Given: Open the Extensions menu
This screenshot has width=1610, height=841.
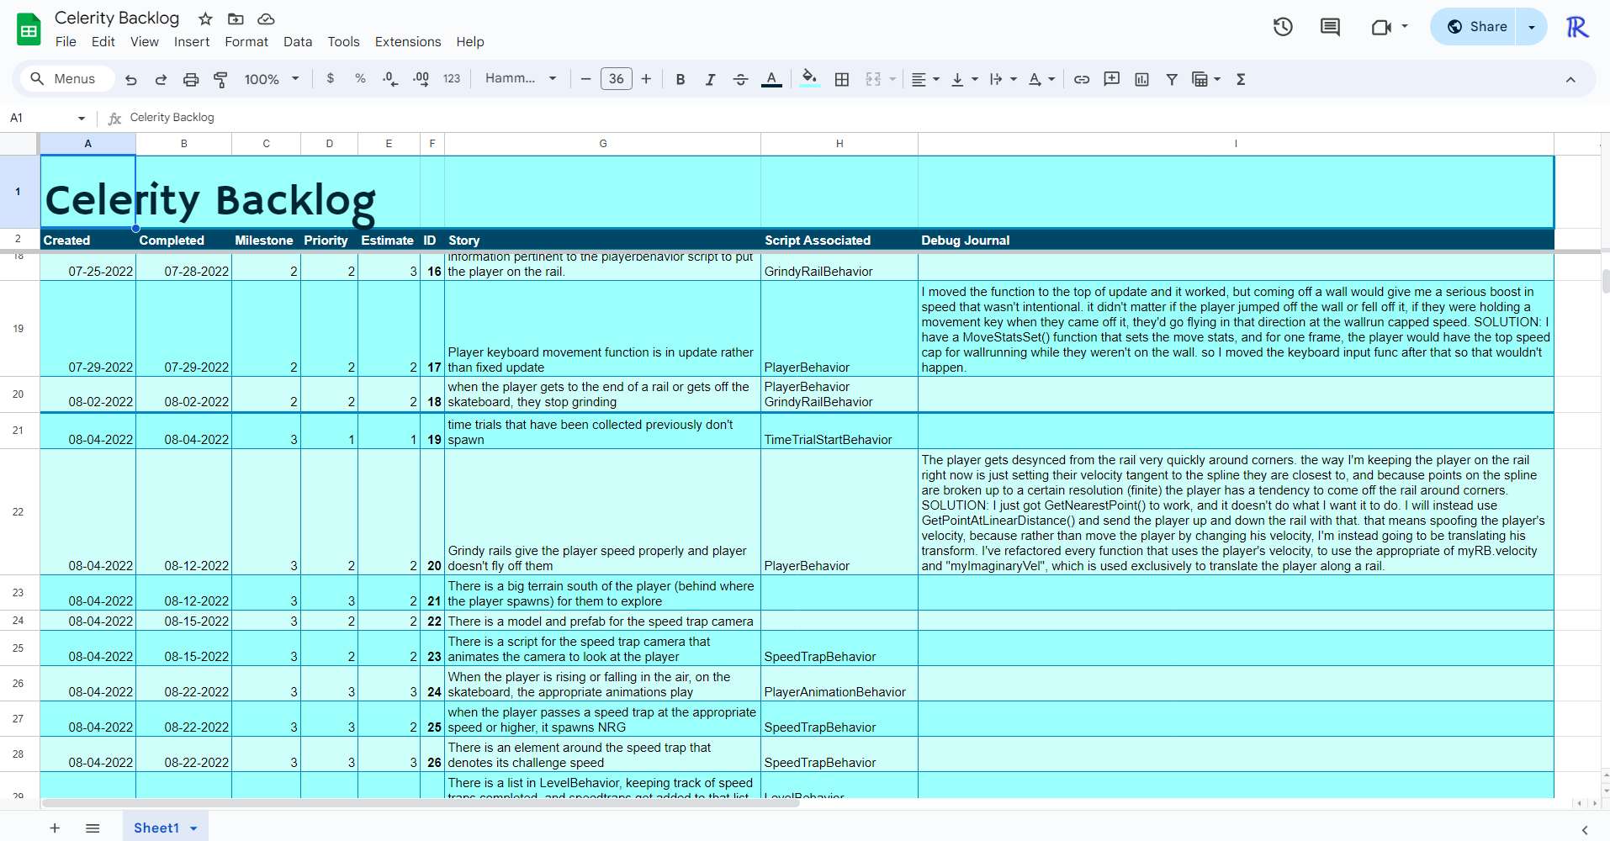Looking at the screenshot, I should point(408,42).
